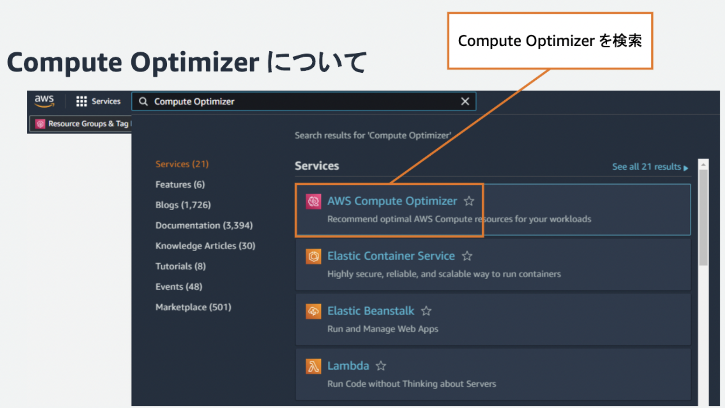The image size is (725, 408).
Task: Click the AWS Compute Optimizer service icon
Action: [x=313, y=202]
